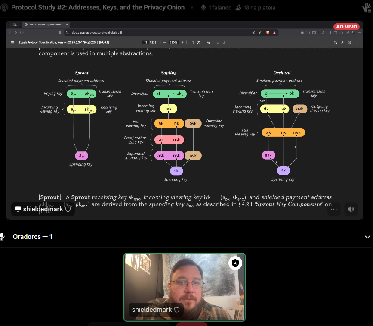The width and height of the screenshot is (373, 326).
Task: Click the redo arrow in PDF toolbar
Action: [x=224, y=42]
